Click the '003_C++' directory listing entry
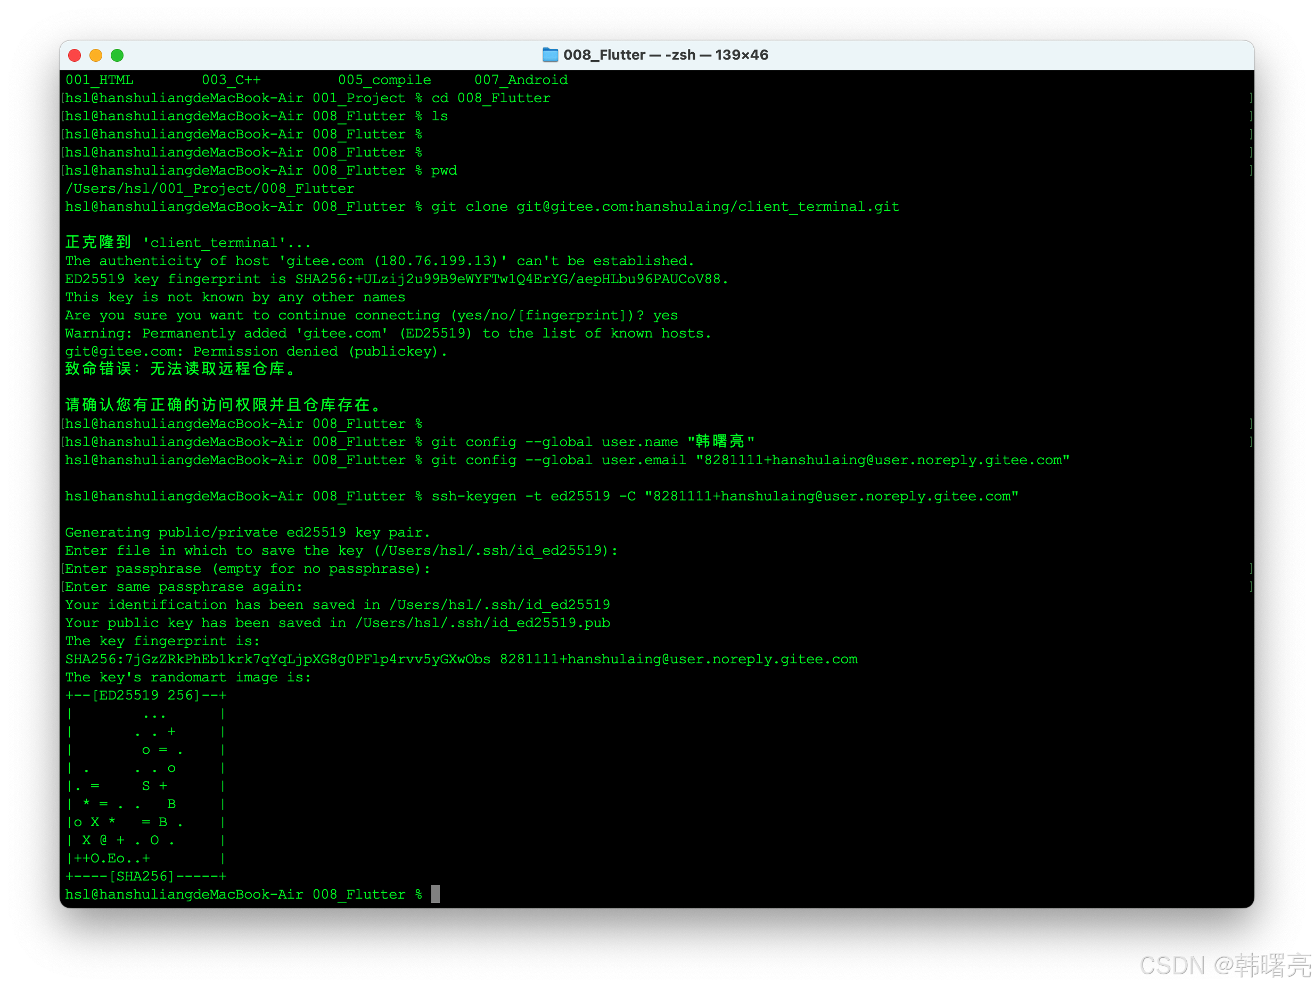The image size is (1314, 987). tap(231, 80)
